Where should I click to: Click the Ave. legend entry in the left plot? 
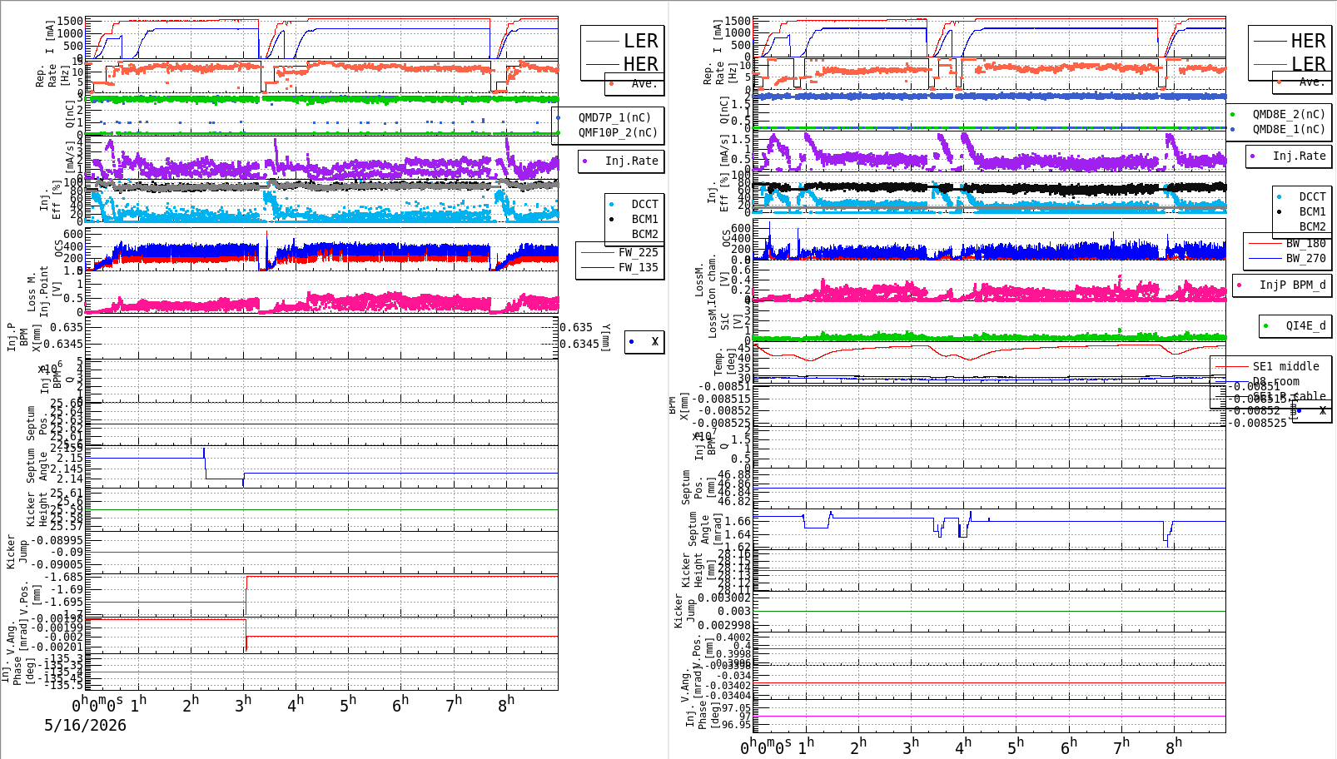(x=644, y=83)
